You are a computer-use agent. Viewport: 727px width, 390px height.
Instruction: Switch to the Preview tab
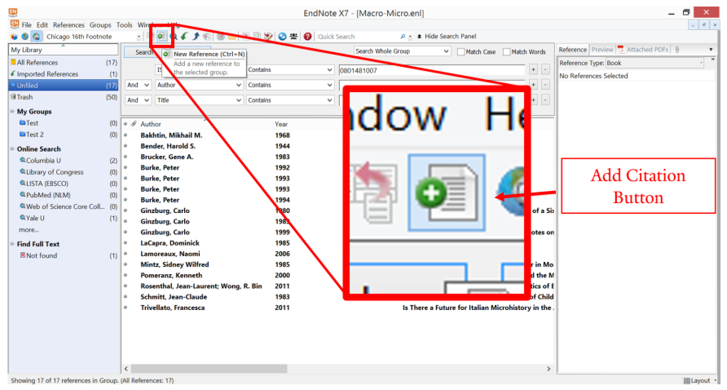pos(602,49)
